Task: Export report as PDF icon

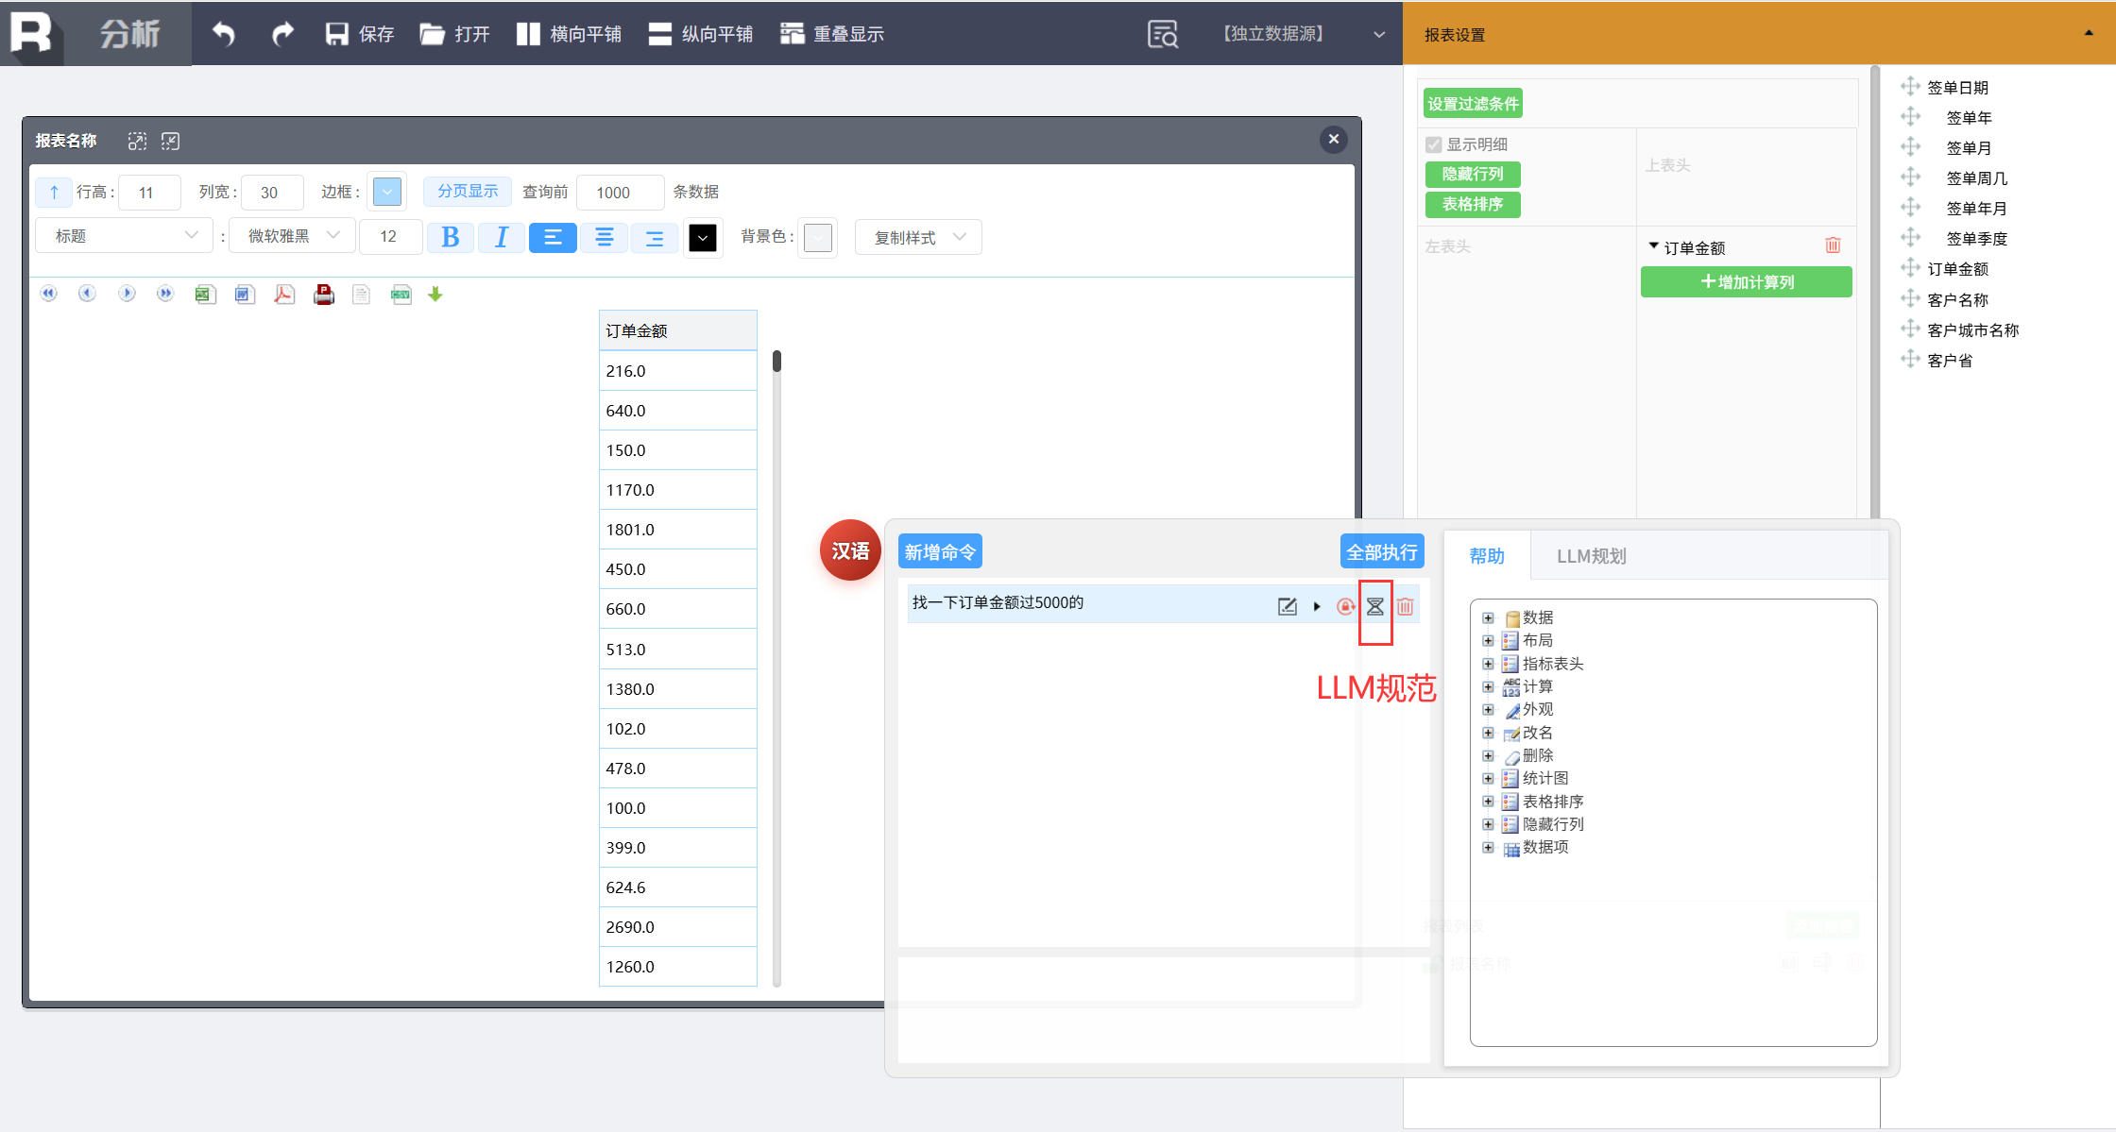Action: (x=284, y=295)
